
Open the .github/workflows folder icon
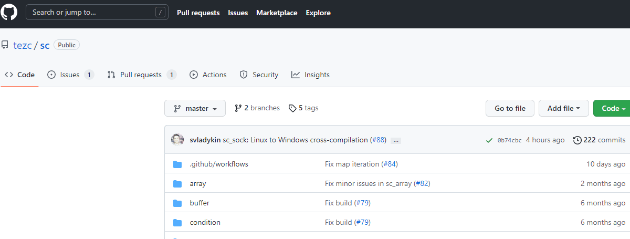point(177,164)
